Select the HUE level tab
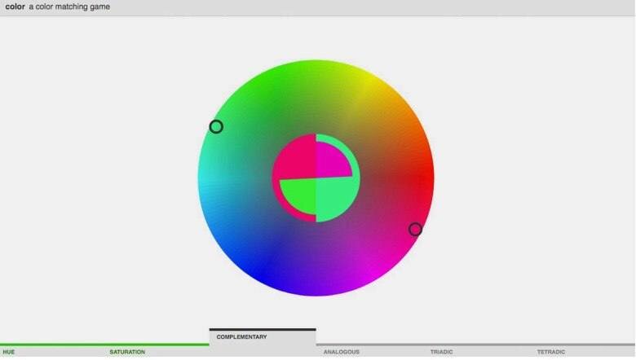 coord(9,352)
